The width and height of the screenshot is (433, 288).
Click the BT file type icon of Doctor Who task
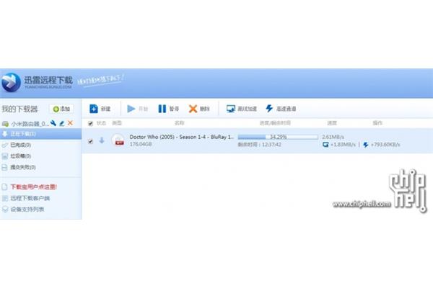point(118,140)
